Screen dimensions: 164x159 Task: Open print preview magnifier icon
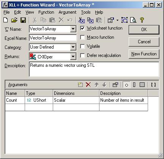pos(133,20)
